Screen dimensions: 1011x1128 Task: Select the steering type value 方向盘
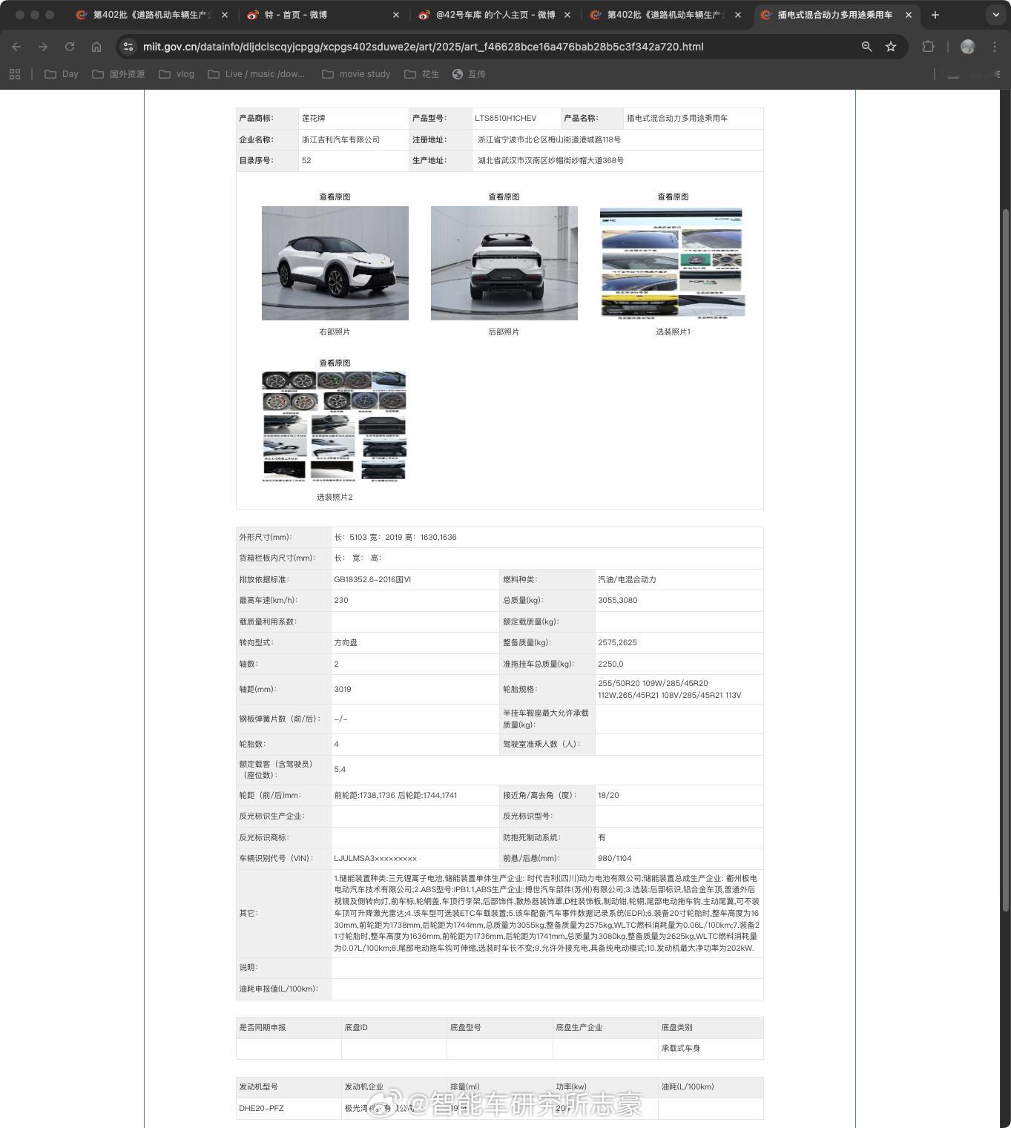click(346, 643)
